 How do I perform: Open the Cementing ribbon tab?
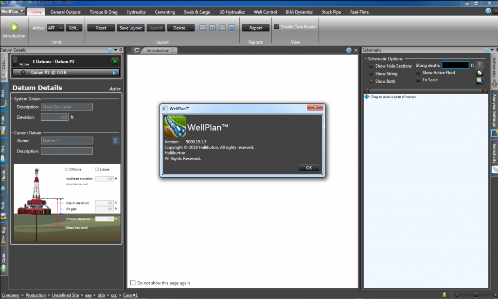[165, 12]
